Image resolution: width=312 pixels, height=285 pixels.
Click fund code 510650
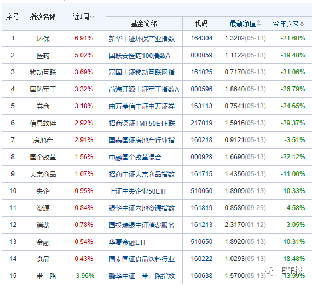point(201,242)
